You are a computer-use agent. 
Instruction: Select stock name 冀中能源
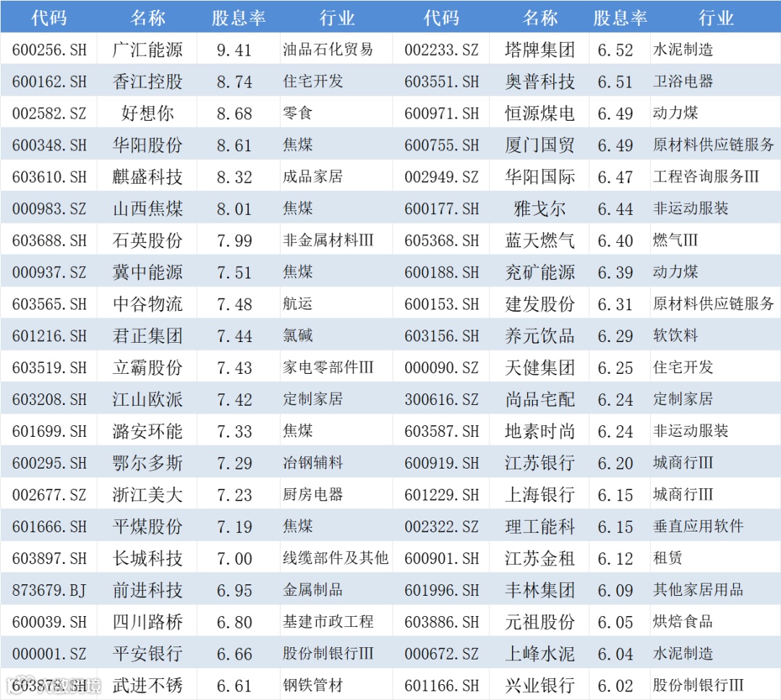(148, 273)
